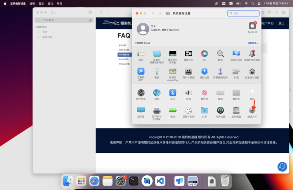Select the Siri preference icon
This screenshot has height=190, width=293.
[204, 54]
